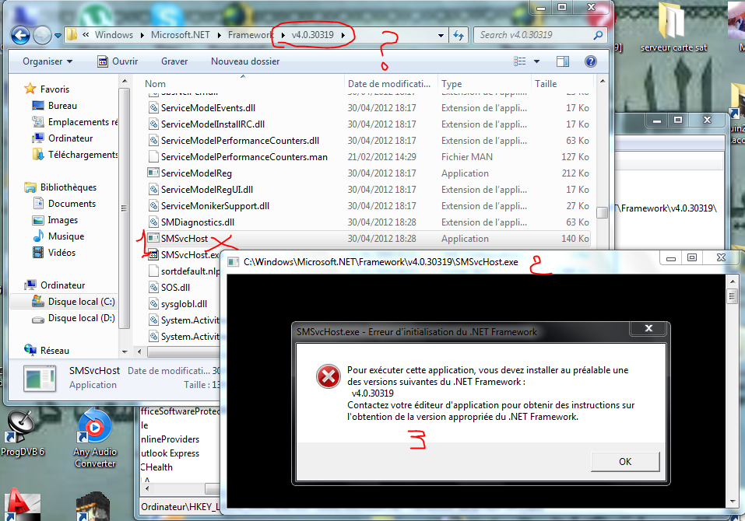Click the serveur carte sat desktop folder
This screenshot has width=745, height=521.
pos(673,27)
